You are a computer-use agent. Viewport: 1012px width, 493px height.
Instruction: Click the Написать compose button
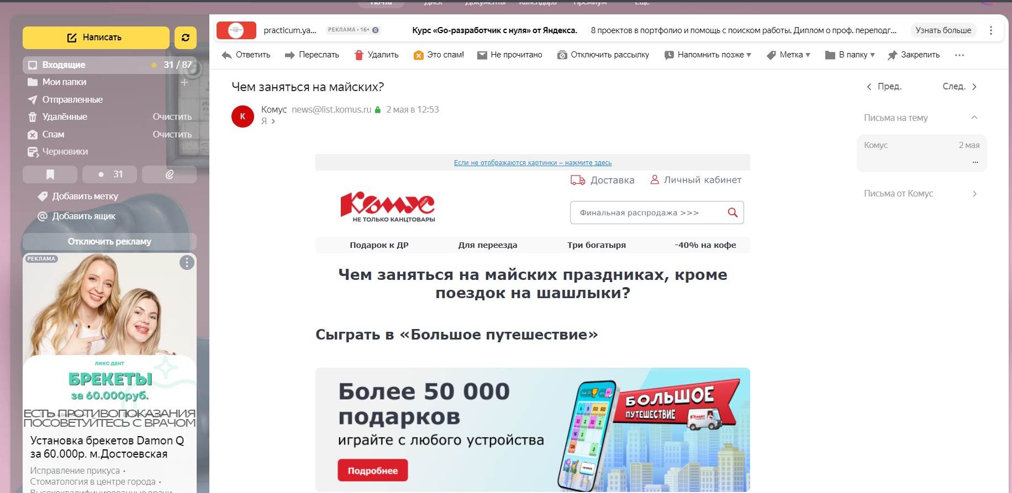point(96,38)
